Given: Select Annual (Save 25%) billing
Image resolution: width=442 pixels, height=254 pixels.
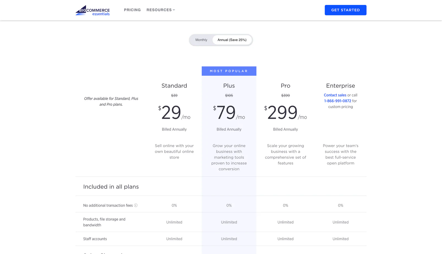Looking at the screenshot, I should (232, 40).
